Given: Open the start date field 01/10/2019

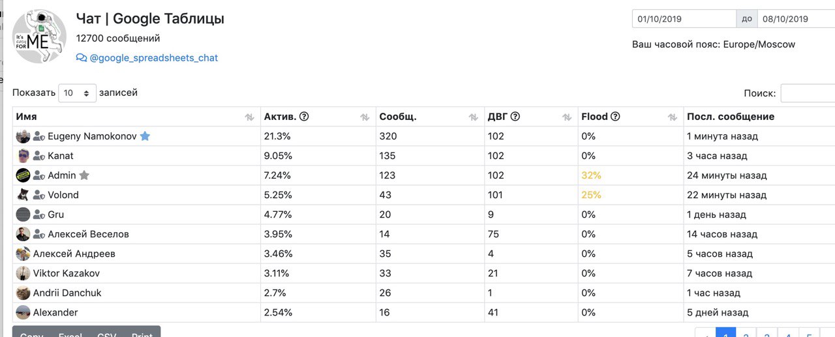Looking at the screenshot, I should [684, 19].
